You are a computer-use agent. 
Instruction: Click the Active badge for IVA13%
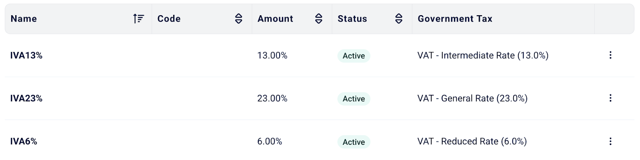(354, 56)
